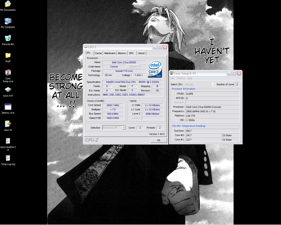Click the Level 2 value 4096 KBytes
This screenshot has width=281, height=225.
pos(152,114)
